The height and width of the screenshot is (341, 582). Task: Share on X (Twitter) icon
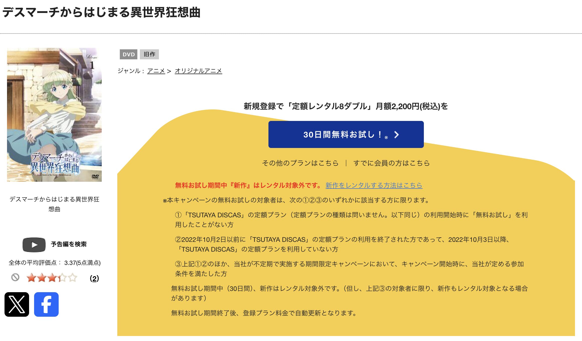(17, 304)
